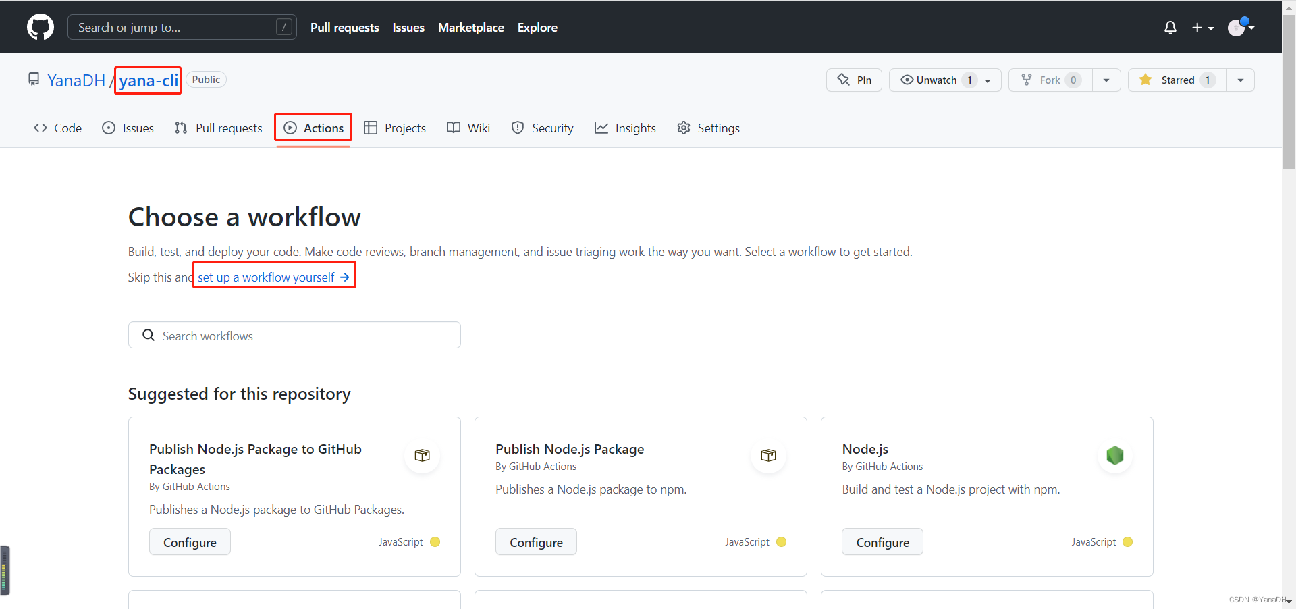Click the Code tab angle-brackets icon

coord(40,128)
